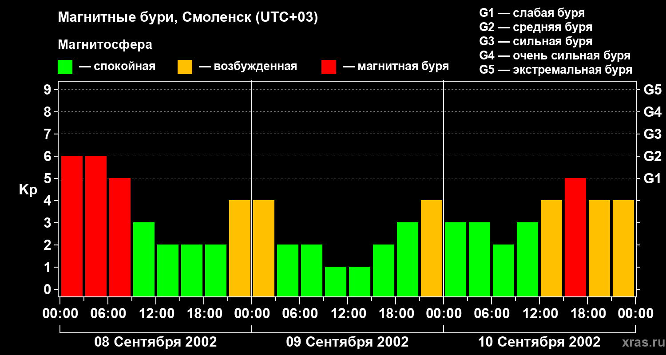Screen dimensions: 666x355
Task: Click the '— спокойная' legend label
Action: click(x=117, y=67)
